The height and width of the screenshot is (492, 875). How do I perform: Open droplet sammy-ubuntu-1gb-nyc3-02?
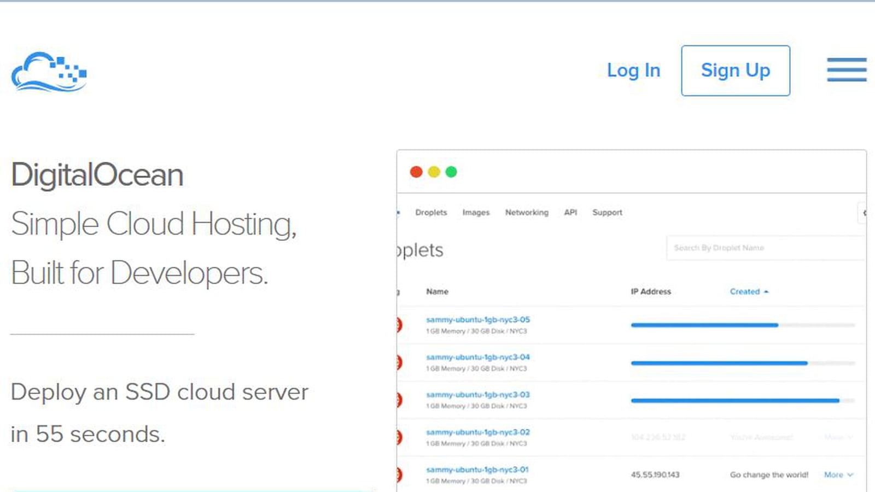(478, 432)
